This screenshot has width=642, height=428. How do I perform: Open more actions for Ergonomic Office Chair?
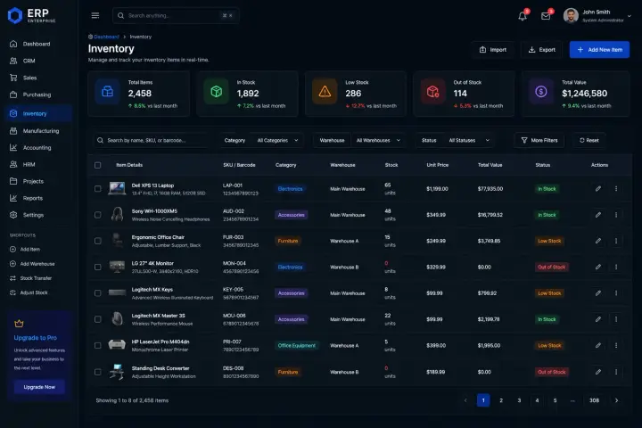616,241
